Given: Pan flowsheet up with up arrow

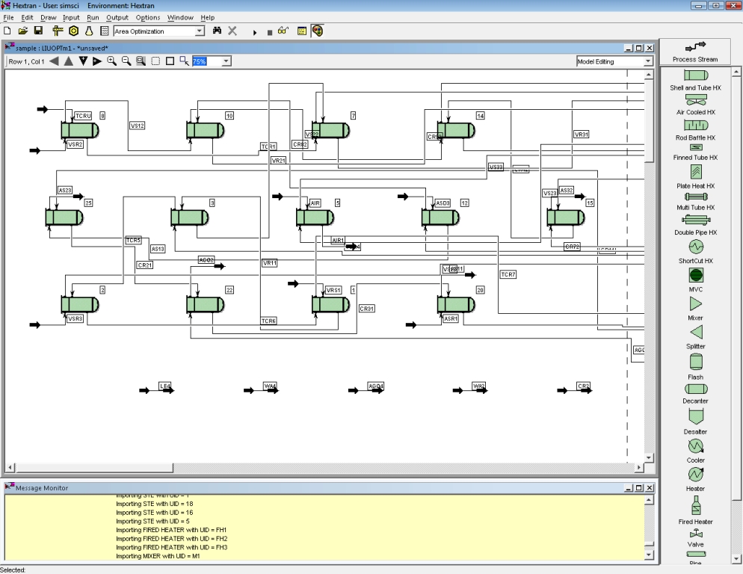Looking at the screenshot, I should click(x=69, y=61).
